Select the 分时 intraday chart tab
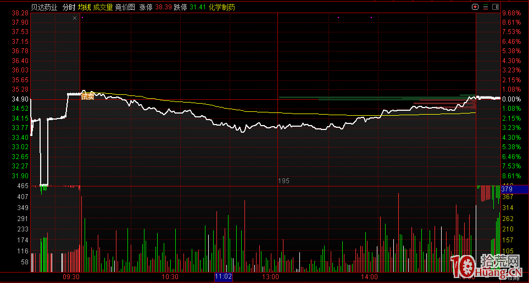Image resolution: width=529 pixels, height=283 pixels. [69, 7]
